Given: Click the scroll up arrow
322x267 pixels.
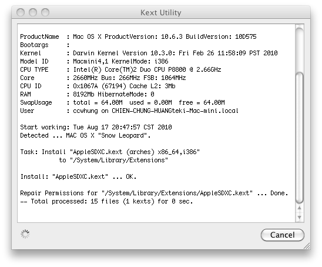Looking at the screenshot, I should pos(300,208).
